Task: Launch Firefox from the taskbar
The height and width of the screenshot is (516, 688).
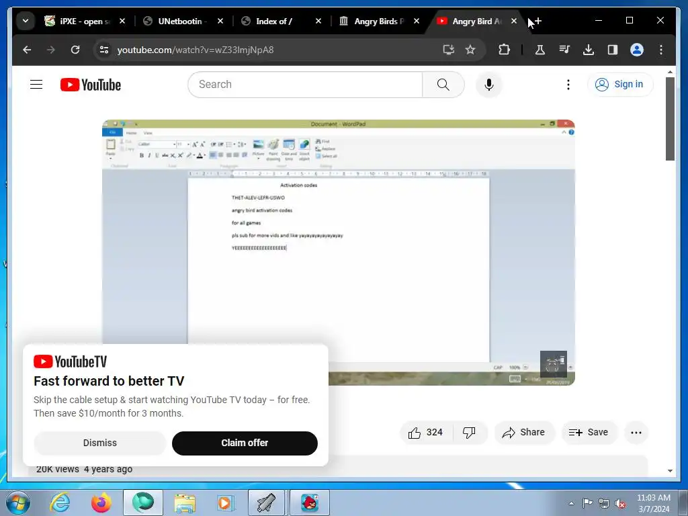Action: [101, 503]
